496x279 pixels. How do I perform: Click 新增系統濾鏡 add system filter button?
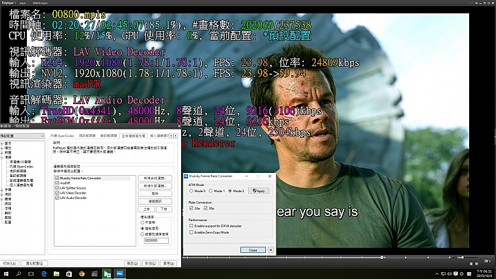click(155, 178)
